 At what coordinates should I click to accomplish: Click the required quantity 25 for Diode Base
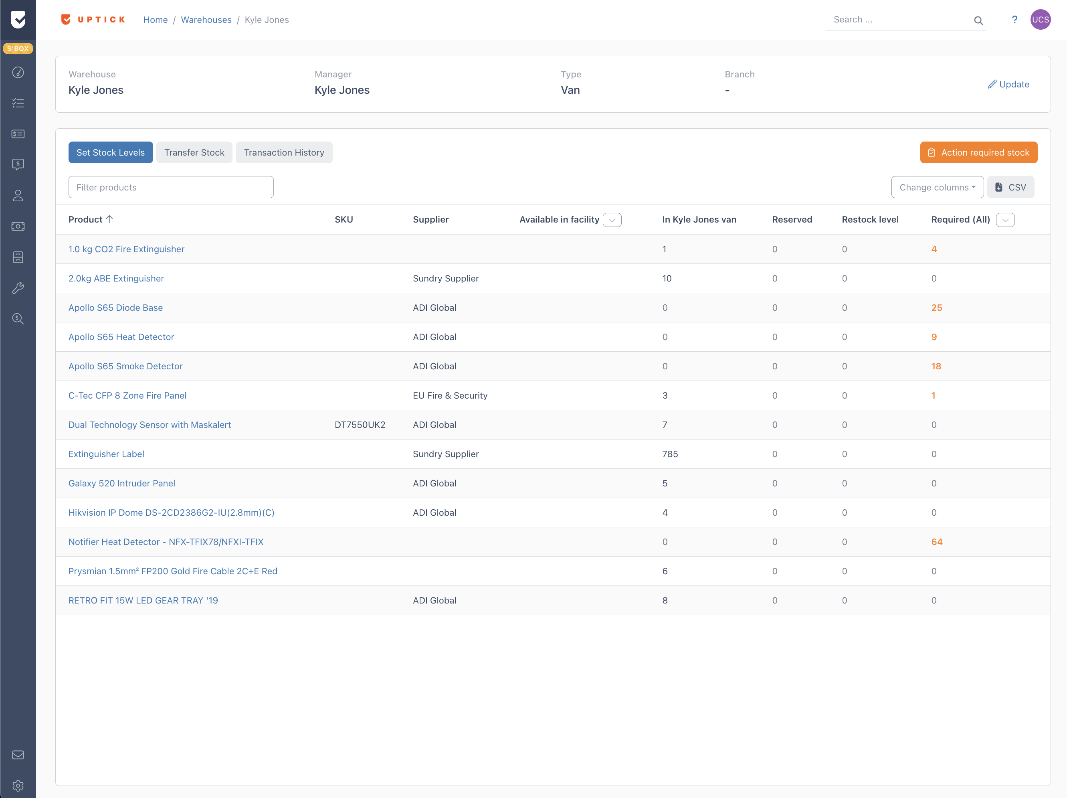click(937, 308)
